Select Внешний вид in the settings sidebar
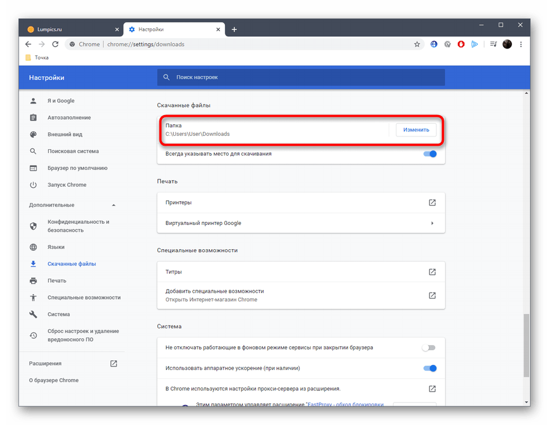549x425 pixels. [65, 135]
